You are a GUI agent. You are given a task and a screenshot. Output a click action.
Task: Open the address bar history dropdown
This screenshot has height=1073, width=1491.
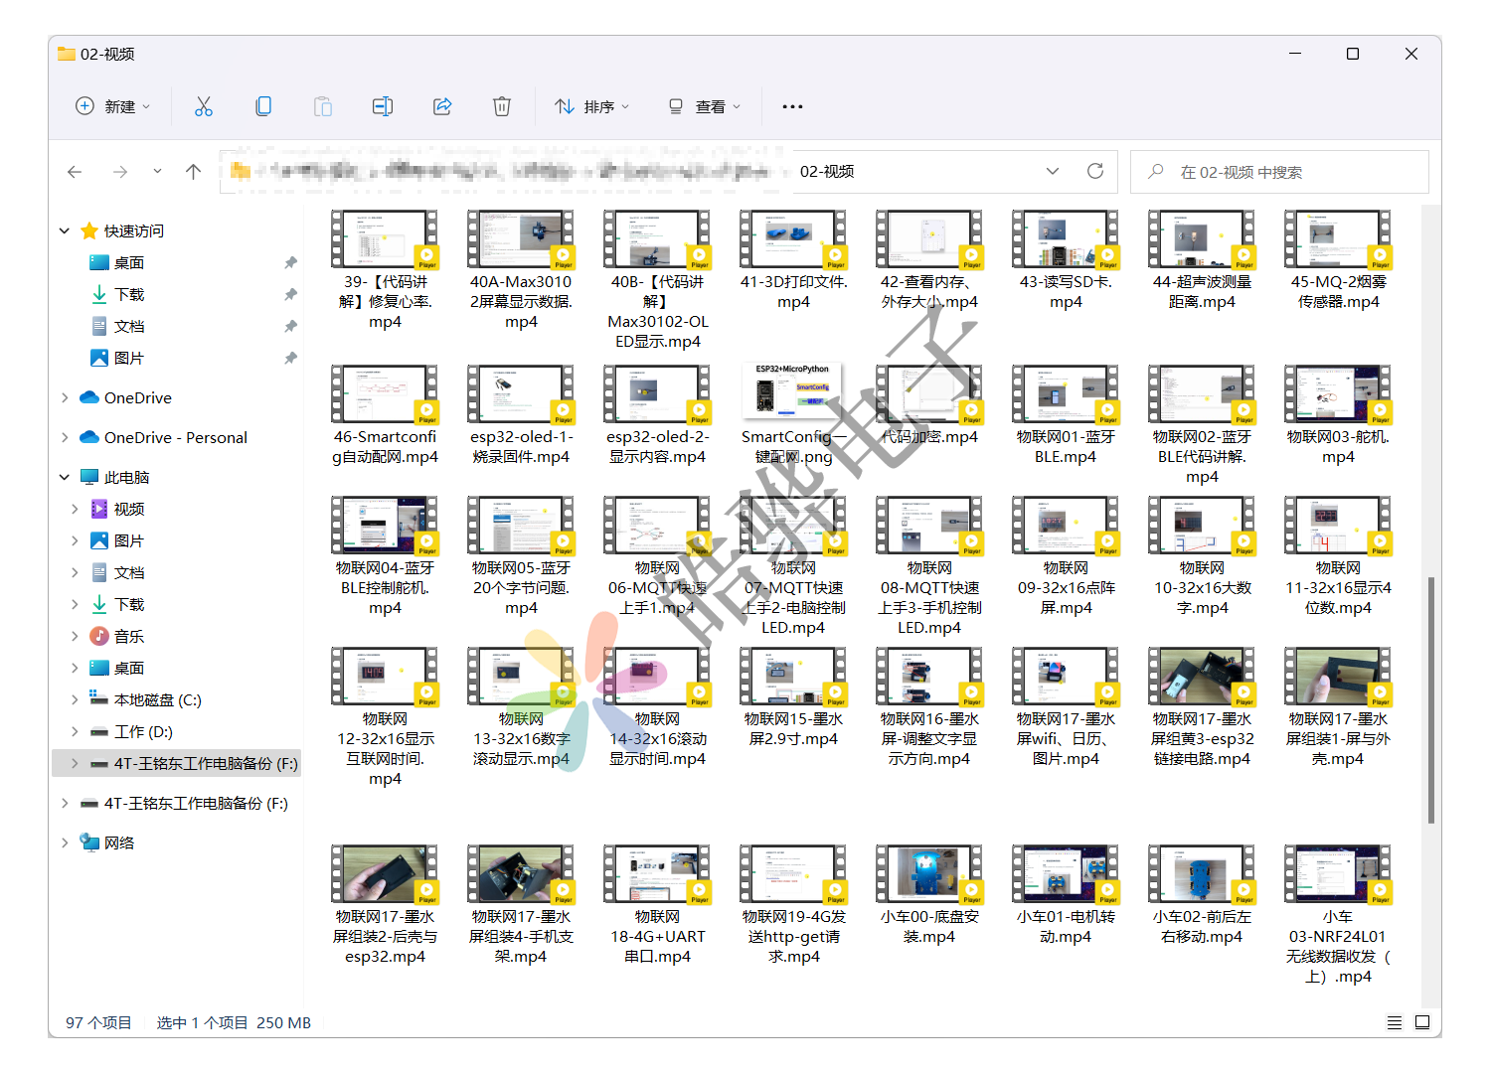pos(1053,171)
